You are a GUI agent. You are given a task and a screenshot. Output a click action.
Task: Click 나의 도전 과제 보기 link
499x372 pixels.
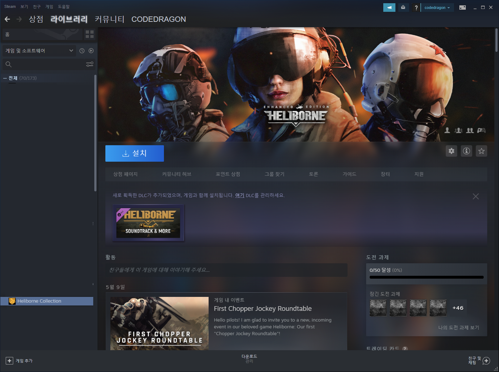pyautogui.click(x=459, y=328)
